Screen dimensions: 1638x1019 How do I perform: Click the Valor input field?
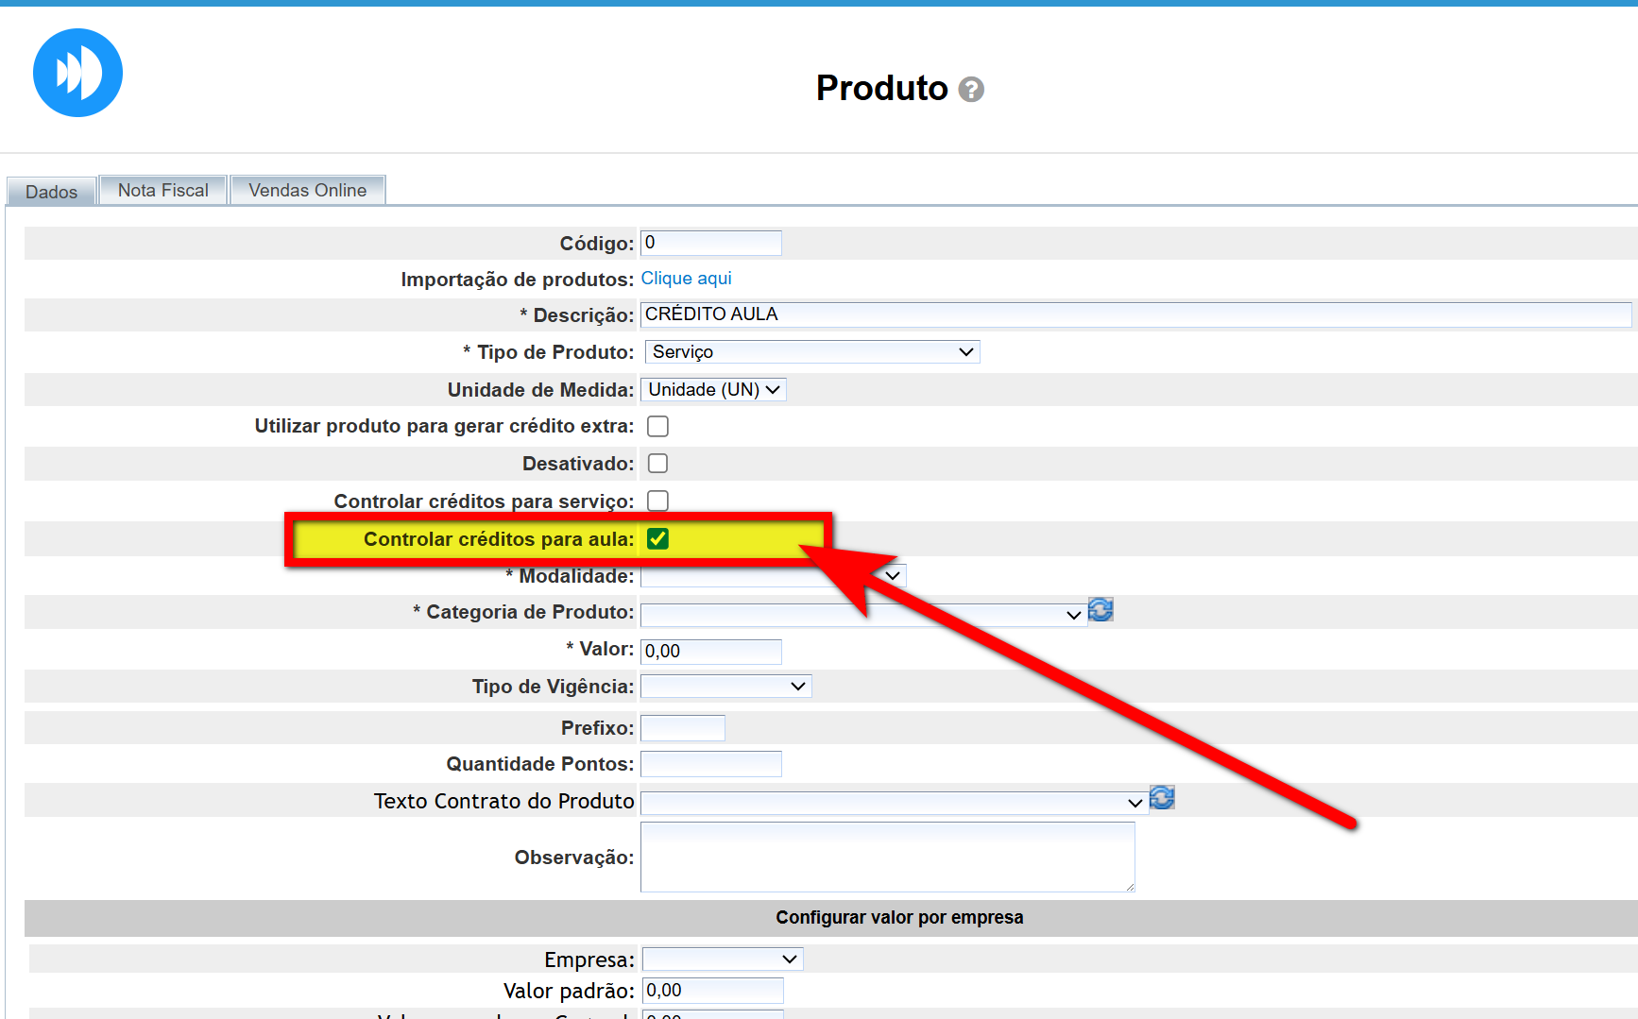710,652
